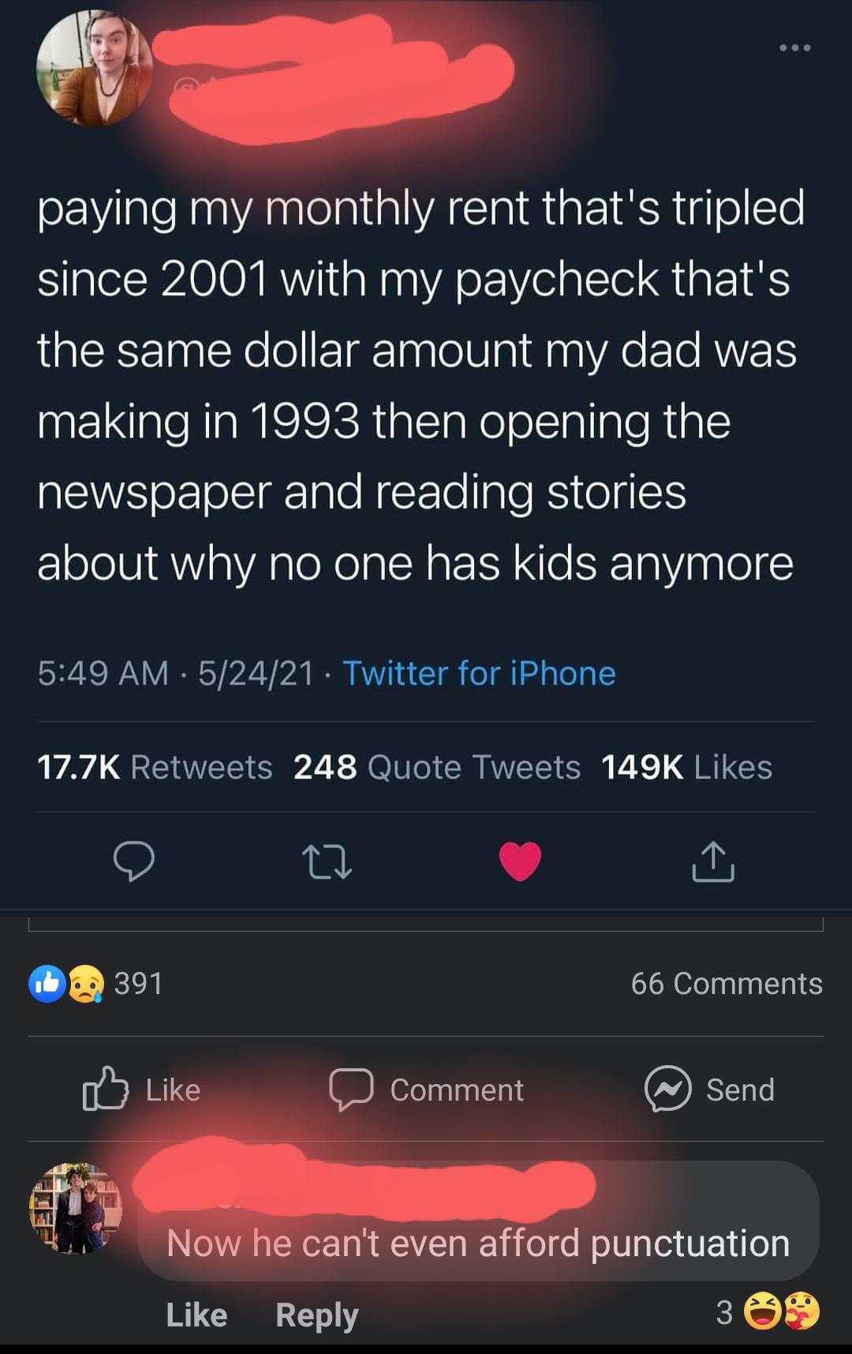Tap the tweet share upload icon
Screen dimensions: 852x1354
[713, 861]
